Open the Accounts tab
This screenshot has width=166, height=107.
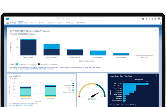51,23
